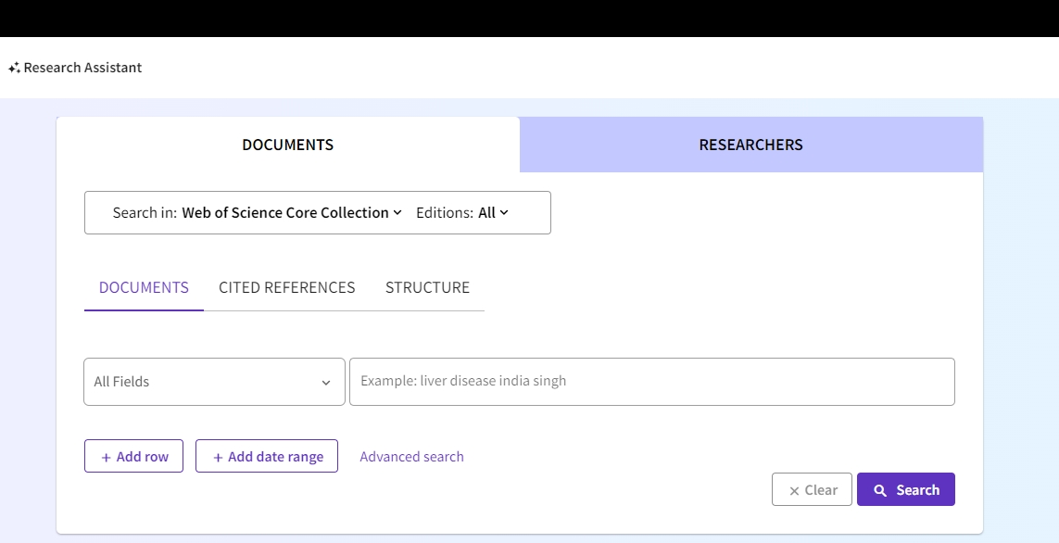Viewport: 1059px width, 543px height.
Task: Click the Research Assistant sparkle icon
Action: tap(14, 69)
